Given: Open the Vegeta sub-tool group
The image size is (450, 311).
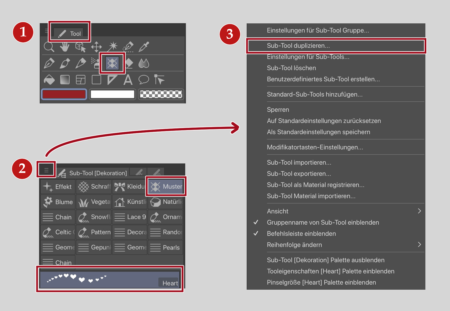Looking at the screenshot, I should [x=94, y=202].
